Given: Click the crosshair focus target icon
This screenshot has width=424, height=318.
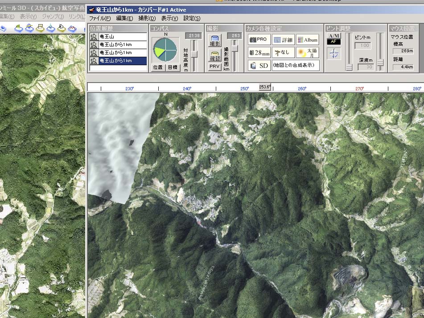Looking at the screenshot, I should tap(334, 53).
